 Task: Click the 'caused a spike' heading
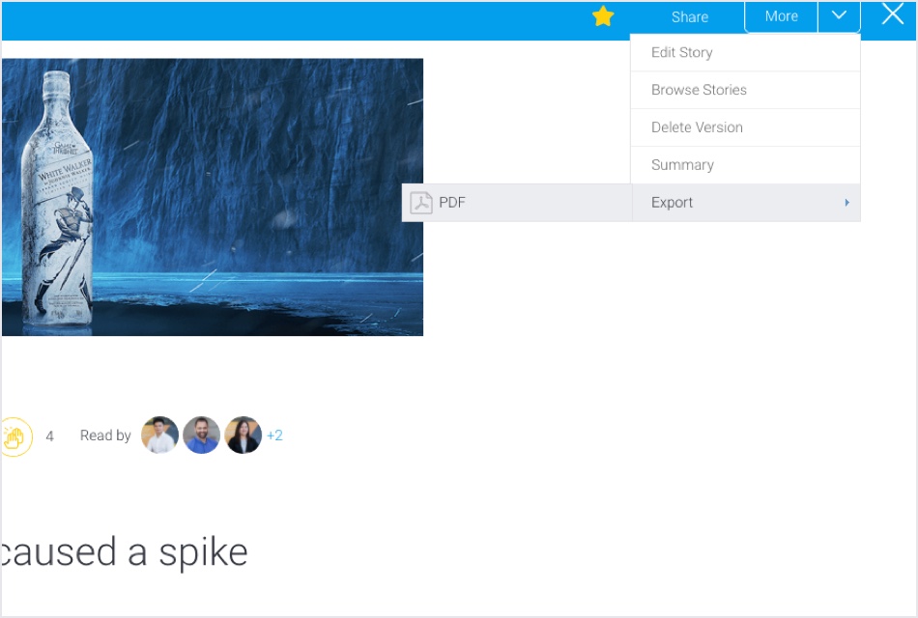click(124, 552)
